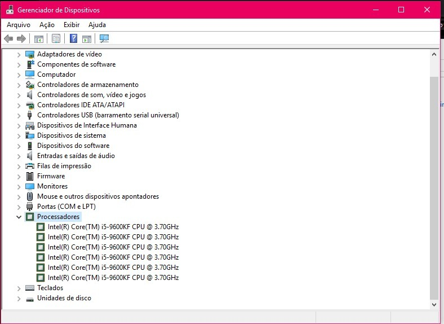Click the Properties toolbar icon
The height and width of the screenshot is (324, 444).
pyautogui.click(x=56, y=38)
